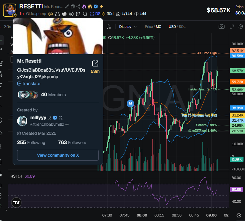Click the RSI 60.89 value readout
The image size is (245, 221).
coord(30,176)
